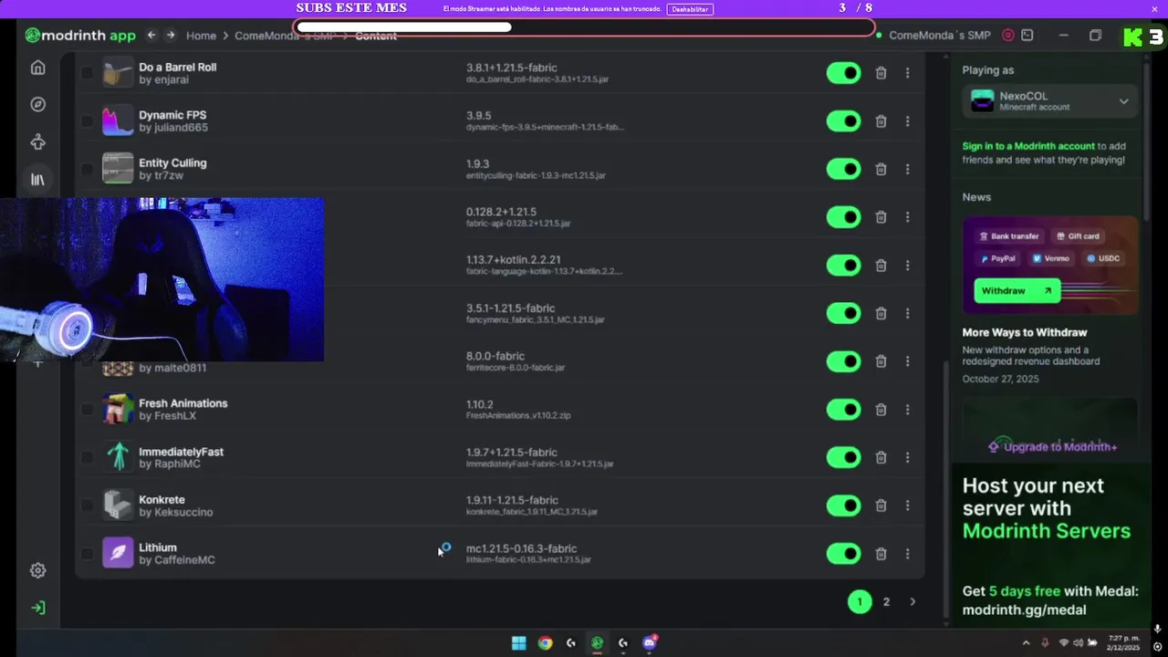Click Deshabilitar to turn off streamer mode
The width and height of the screenshot is (1168, 657).
690,9
